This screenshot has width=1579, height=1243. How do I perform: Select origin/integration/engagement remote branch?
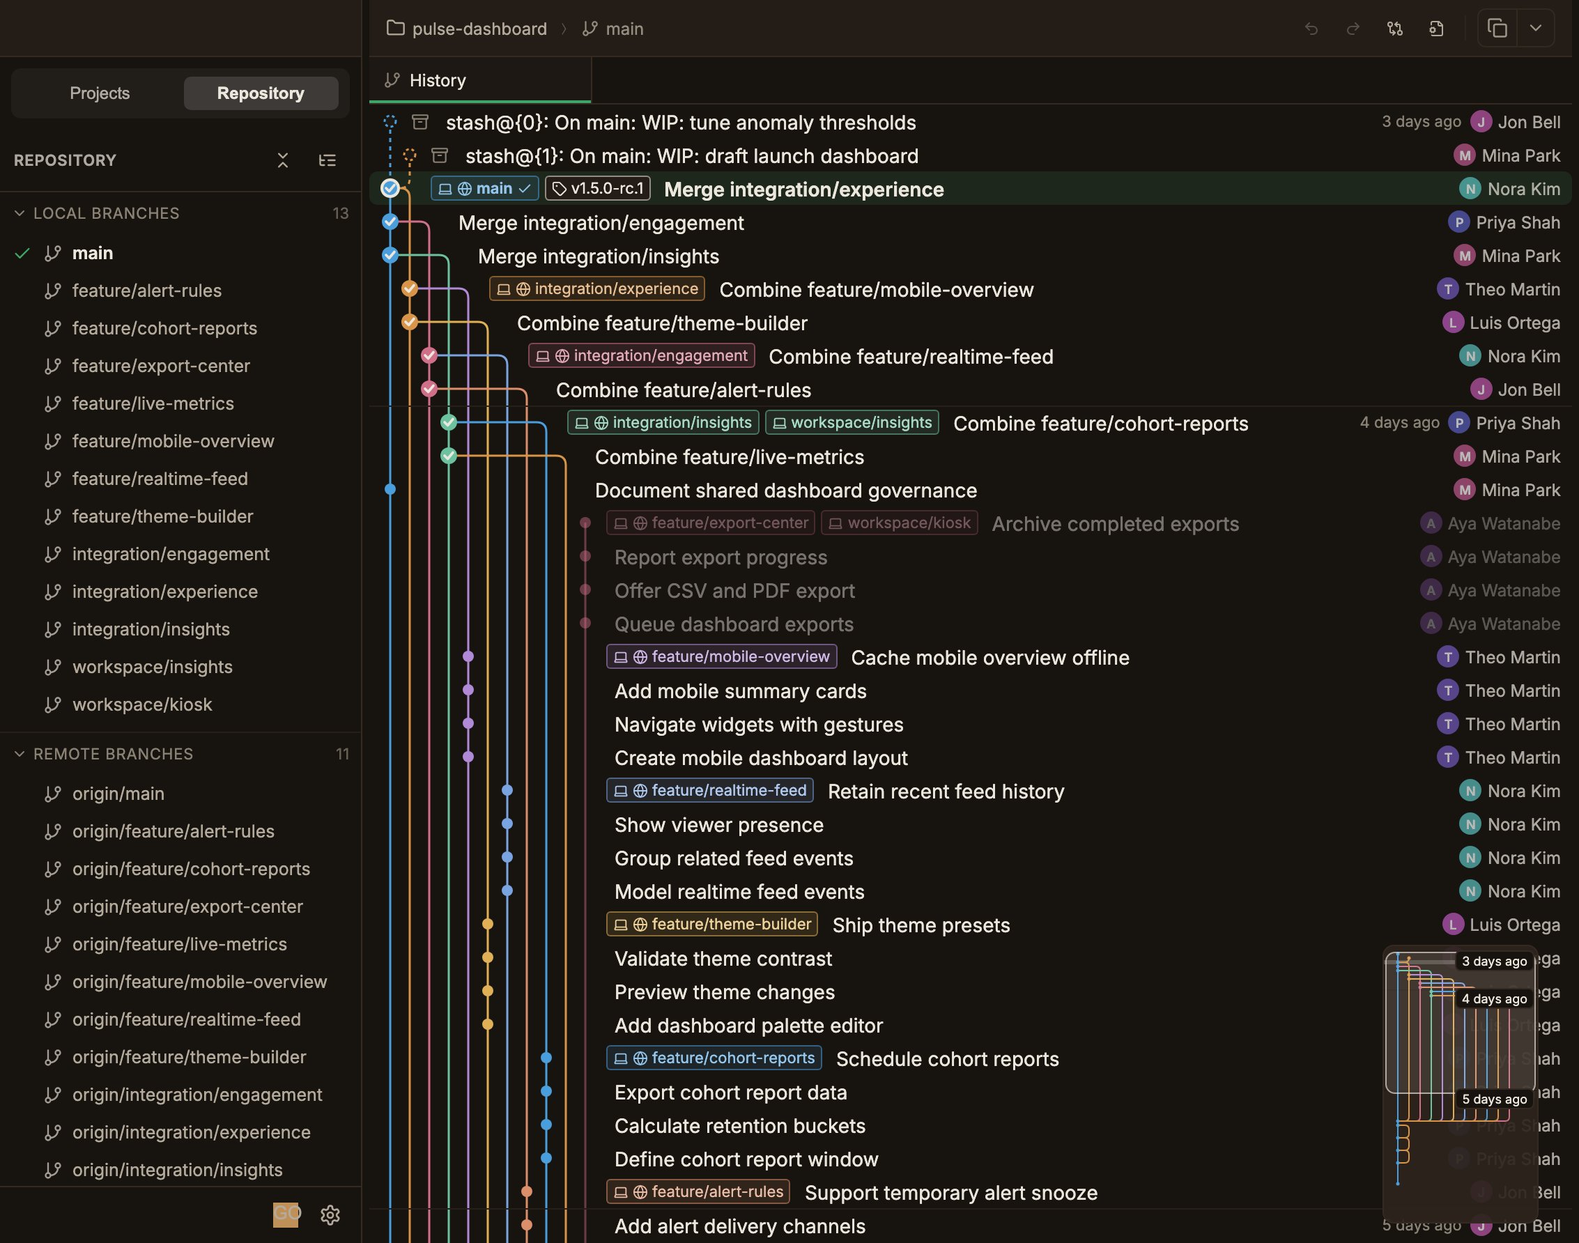180,1095
